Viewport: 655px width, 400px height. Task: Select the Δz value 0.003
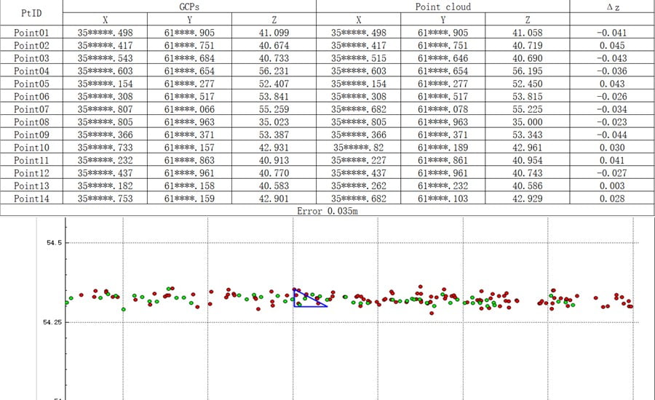pyautogui.click(x=611, y=186)
